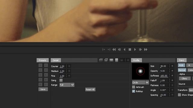Image resolution: width=193 pixels, height=108 pixels.
Task: Click the keyframe square next to Opacity
Action: (x=172, y=71)
